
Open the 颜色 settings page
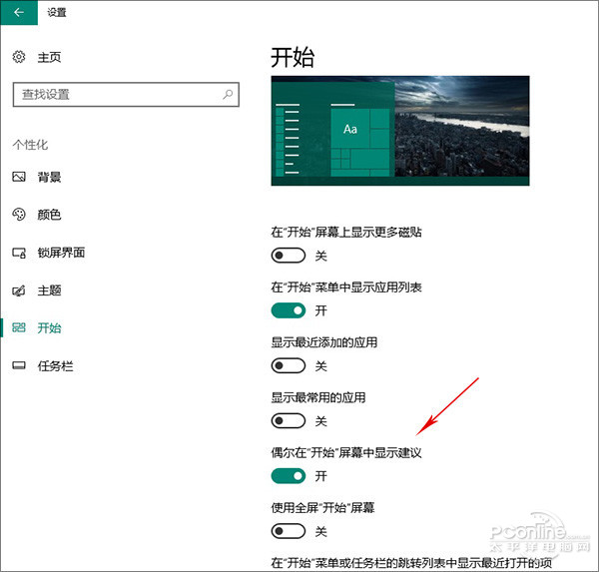pyautogui.click(x=49, y=215)
